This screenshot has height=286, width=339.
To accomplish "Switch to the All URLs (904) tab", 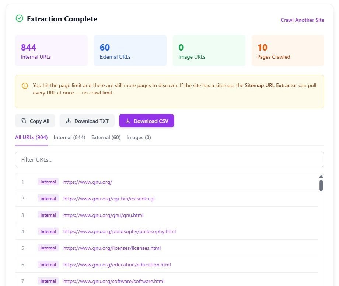I will point(31,138).
